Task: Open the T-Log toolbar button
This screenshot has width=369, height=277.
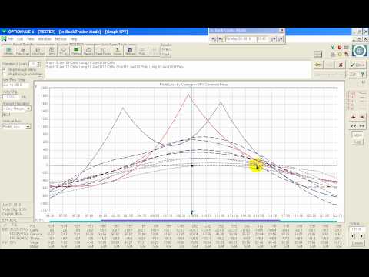Action: (64, 51)
